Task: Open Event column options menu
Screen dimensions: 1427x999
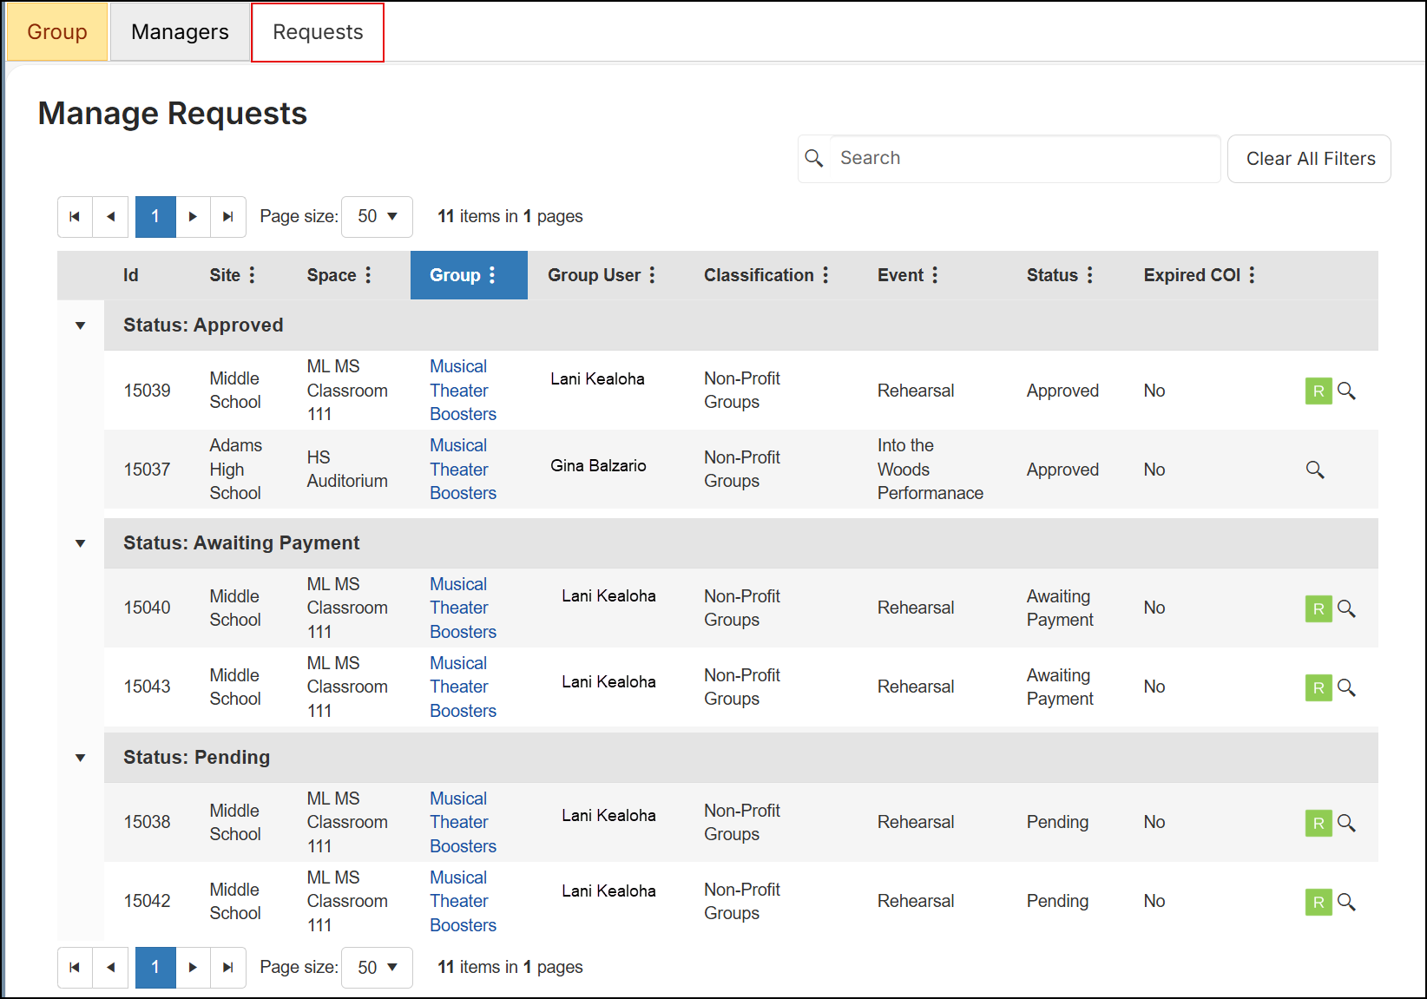Action: pos(935,275)
